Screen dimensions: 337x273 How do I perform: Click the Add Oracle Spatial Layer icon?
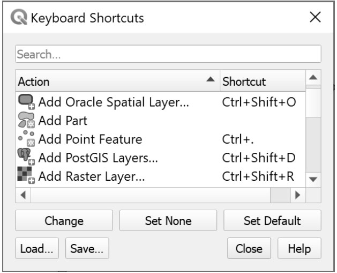point(26,102)
